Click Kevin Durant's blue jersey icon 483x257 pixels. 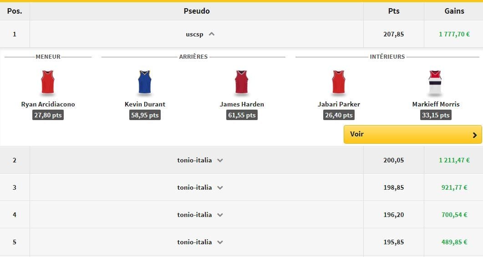point(144,82)
